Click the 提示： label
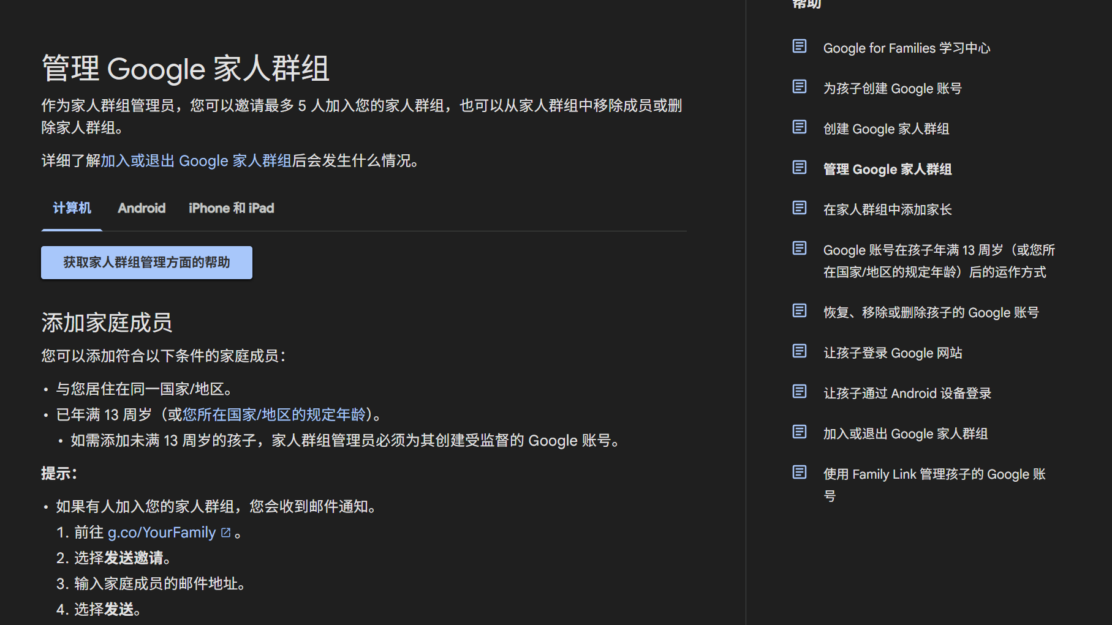The image size is (1112, 625). coord(59,473)
